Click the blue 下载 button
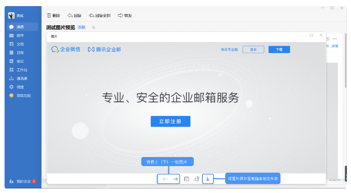This screenshot has width=351, height=193. pyautogui.click(x=279, y=50)
